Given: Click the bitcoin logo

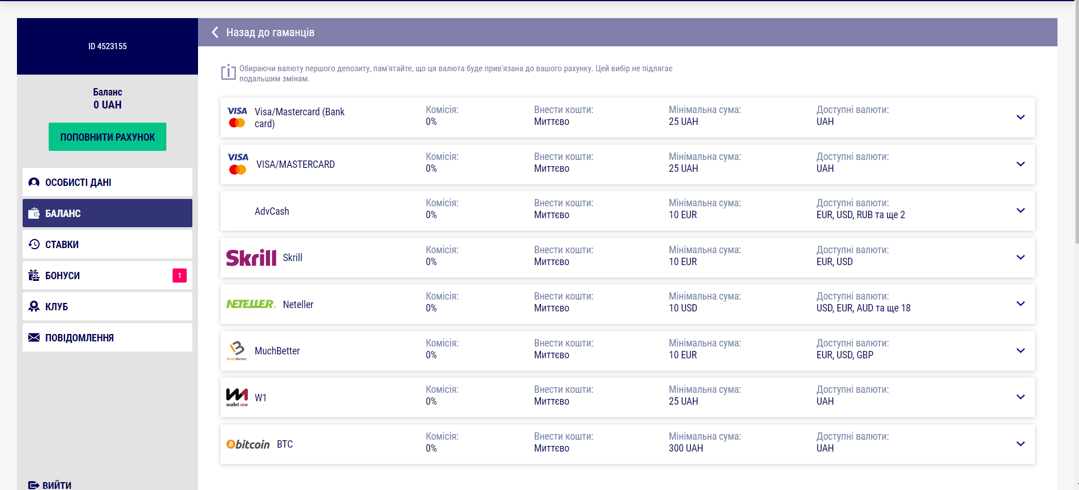Looking at the screenshot, I should click(248, 444).
